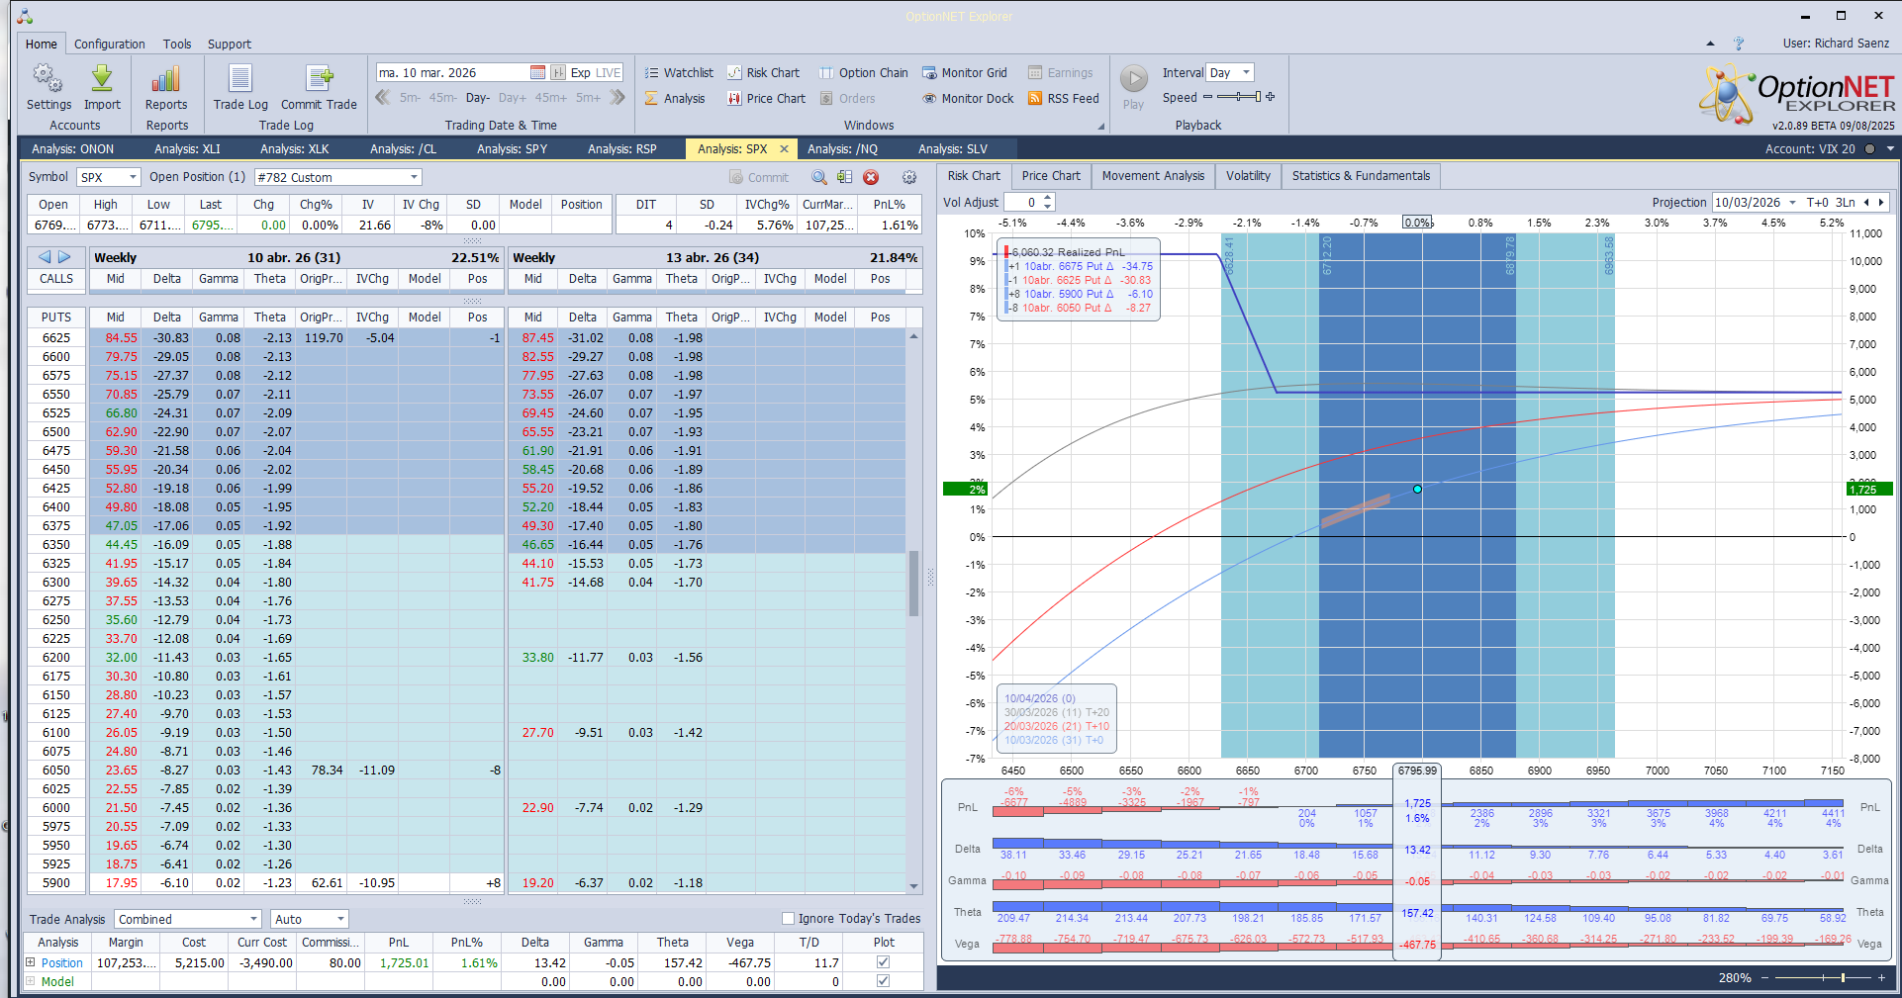Click the Import accounts icon
1902x998 pixels.
(x=102, y=87)
